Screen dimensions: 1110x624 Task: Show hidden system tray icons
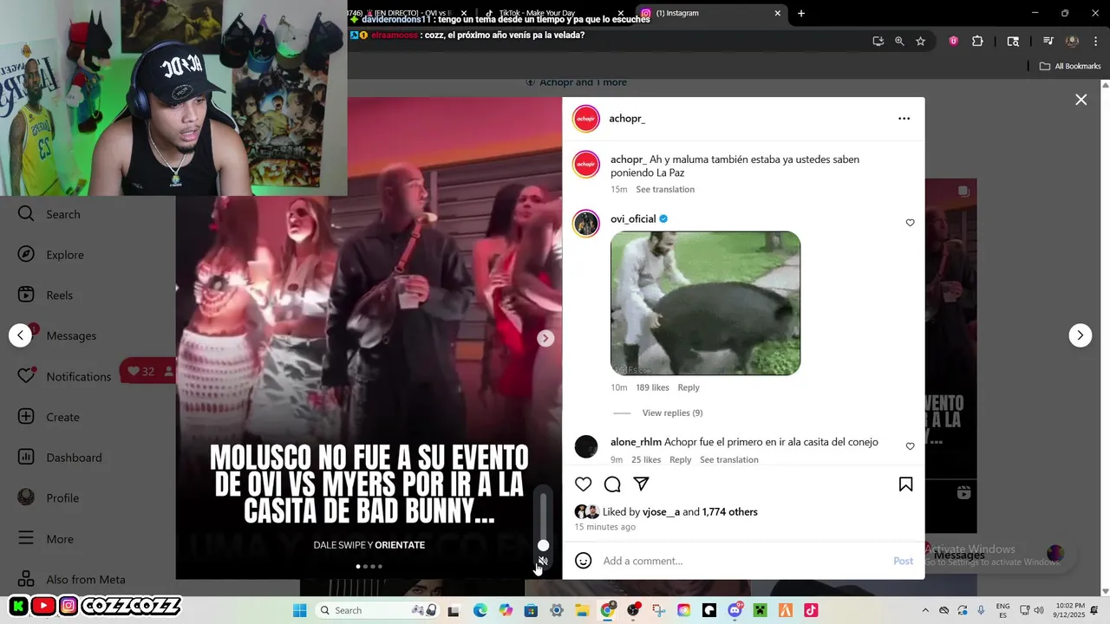click(x=924, y=610)
